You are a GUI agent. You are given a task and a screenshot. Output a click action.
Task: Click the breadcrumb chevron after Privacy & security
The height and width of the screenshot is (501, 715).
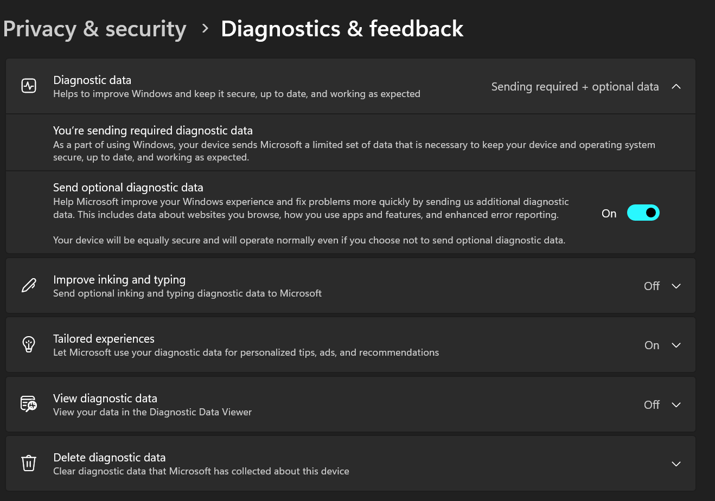click(x=205, y=28)
